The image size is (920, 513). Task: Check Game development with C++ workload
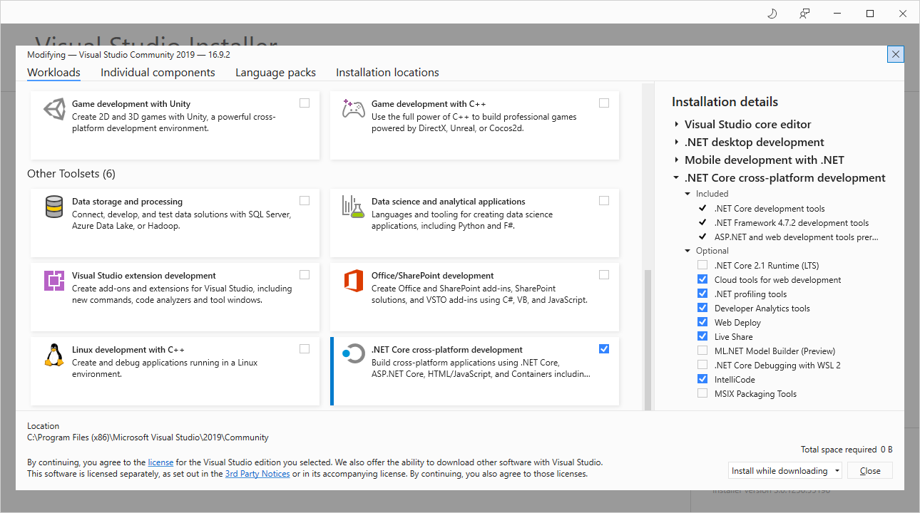click(604, 103)
